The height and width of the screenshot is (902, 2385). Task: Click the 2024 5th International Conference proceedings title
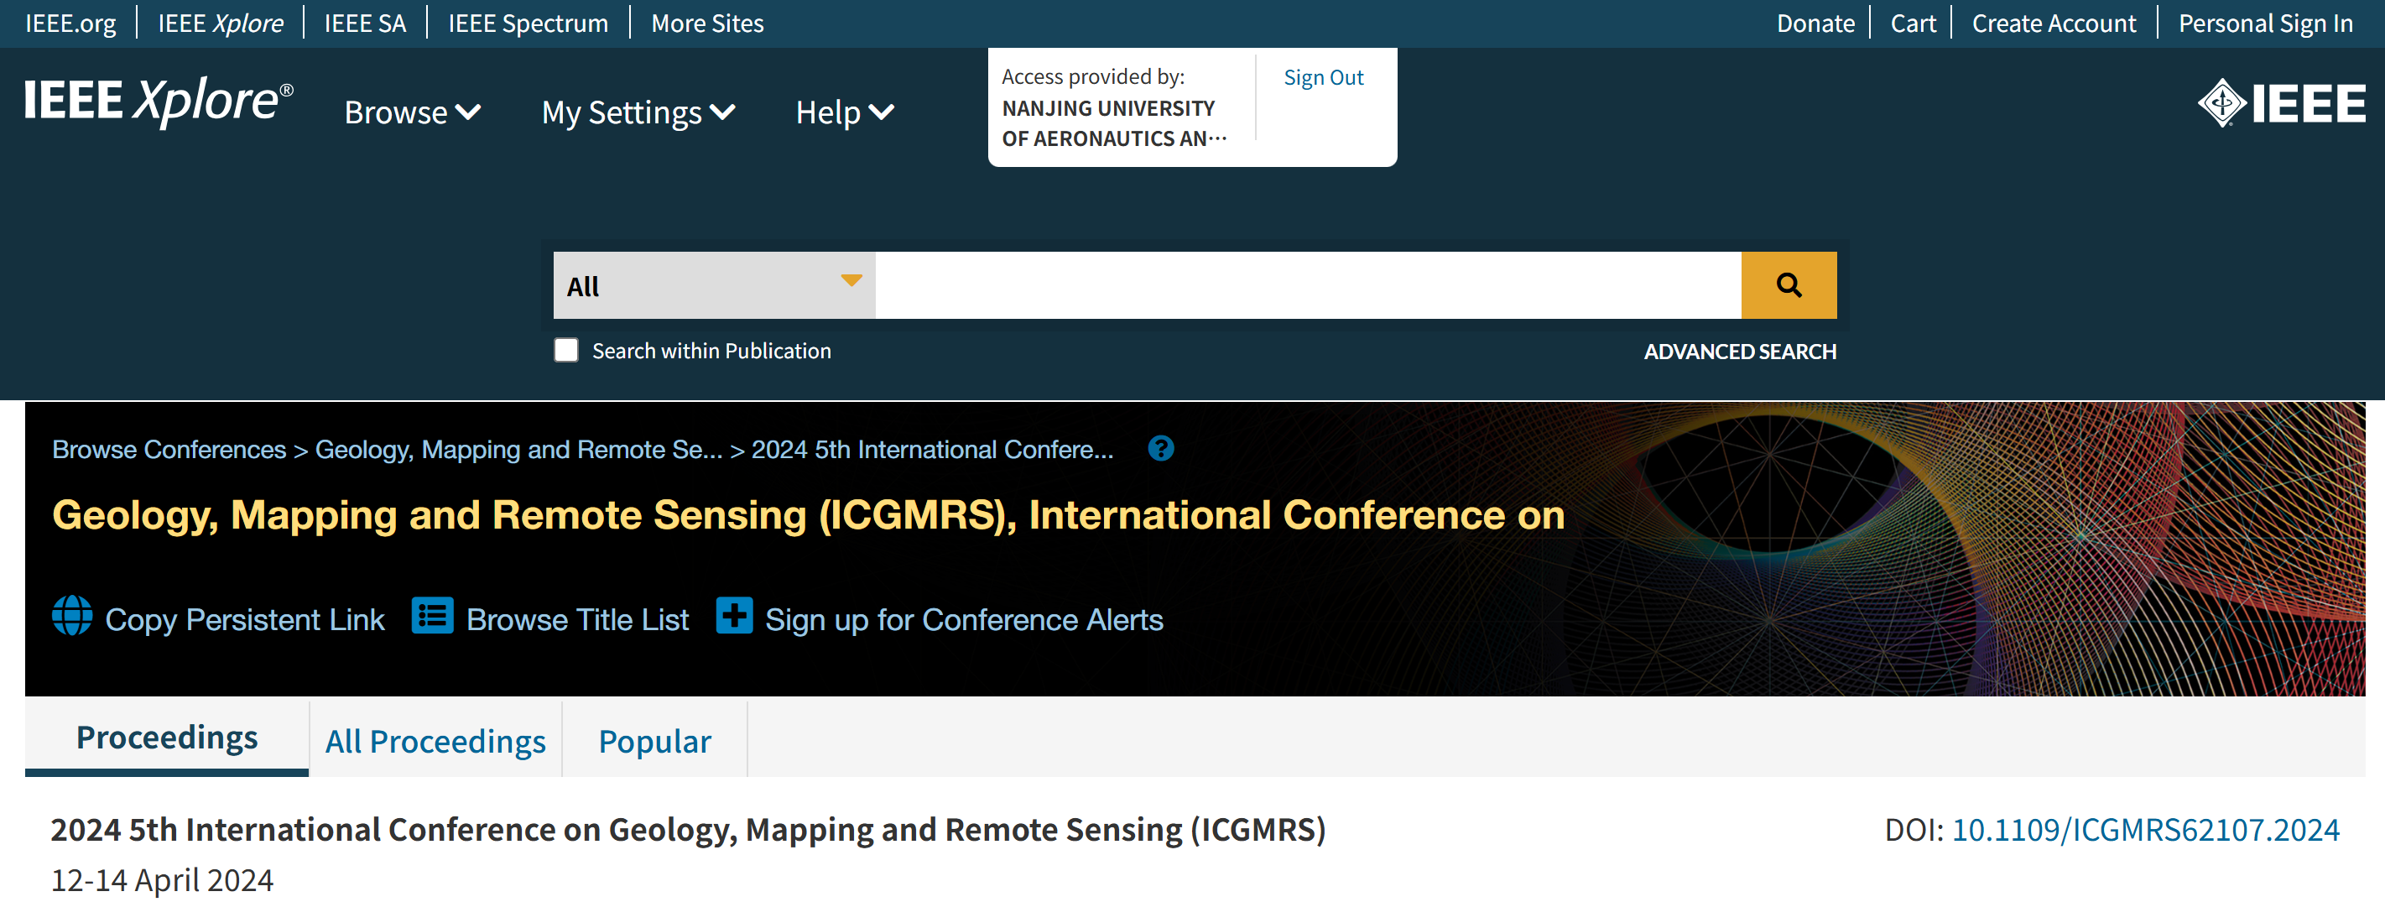point(688,829)
